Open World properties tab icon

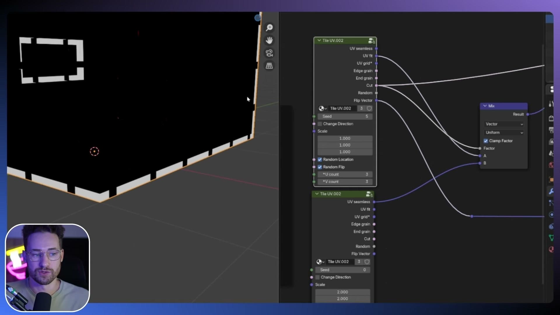pos(551,165)
